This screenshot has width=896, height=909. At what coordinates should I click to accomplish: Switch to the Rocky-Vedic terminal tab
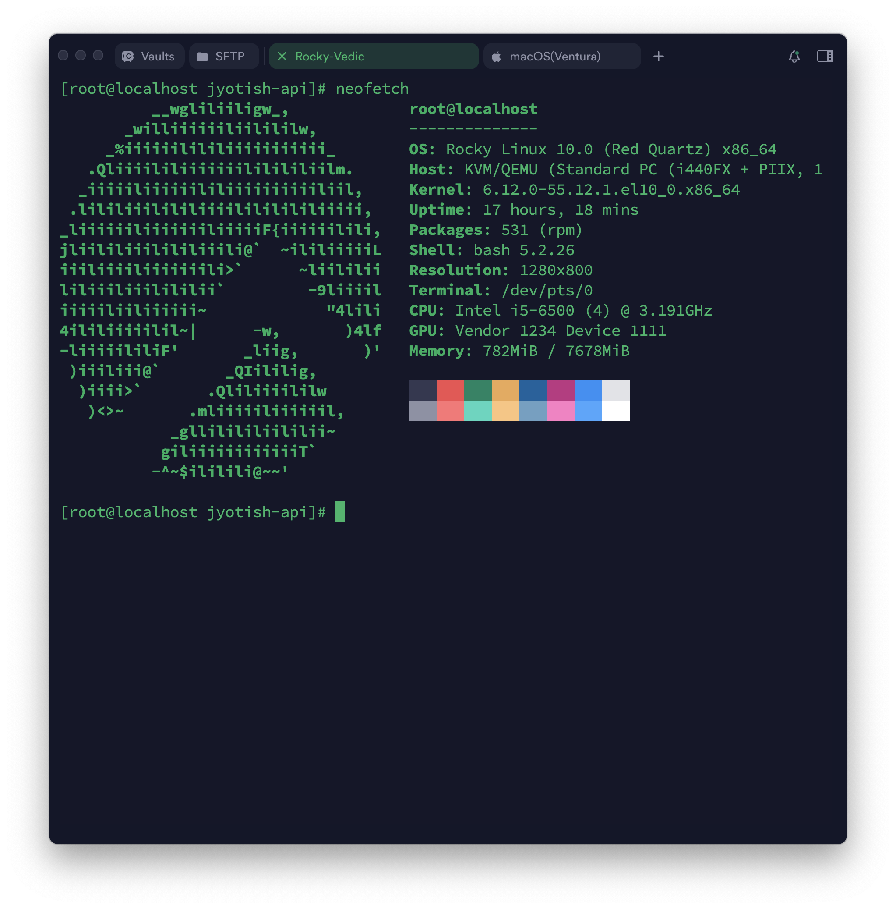pyautogui.click(x=374, y=57)
